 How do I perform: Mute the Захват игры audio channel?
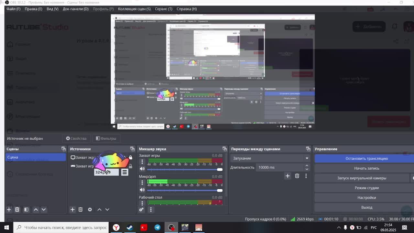point(142,169)
